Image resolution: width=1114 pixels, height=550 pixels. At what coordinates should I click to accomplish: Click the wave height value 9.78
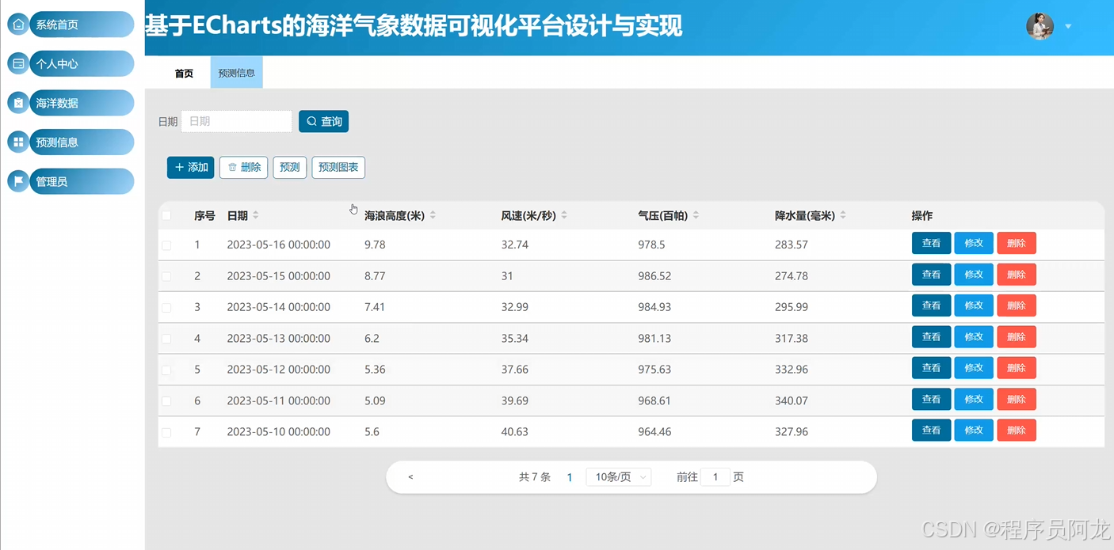375,245
